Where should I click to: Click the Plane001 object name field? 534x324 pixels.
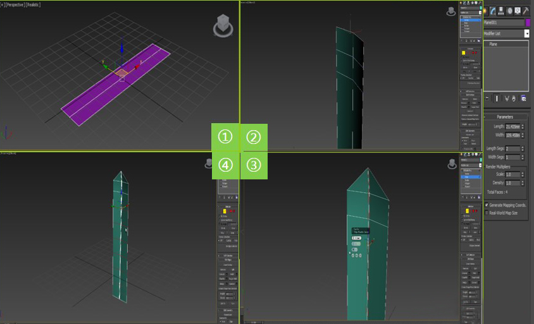click(x=504, y=23)
